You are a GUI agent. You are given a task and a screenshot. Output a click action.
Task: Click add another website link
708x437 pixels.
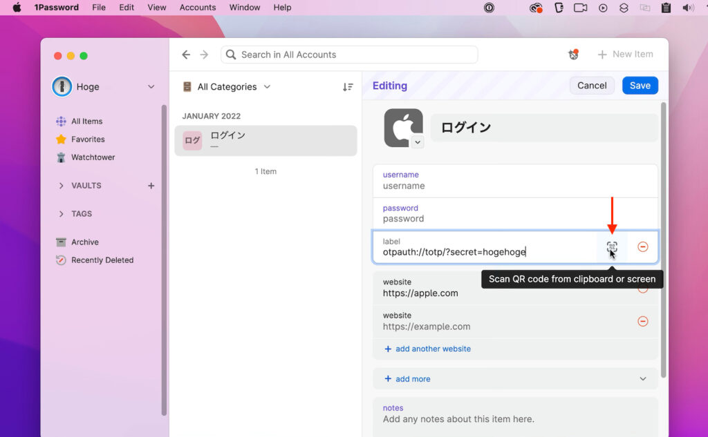(432, 349)
